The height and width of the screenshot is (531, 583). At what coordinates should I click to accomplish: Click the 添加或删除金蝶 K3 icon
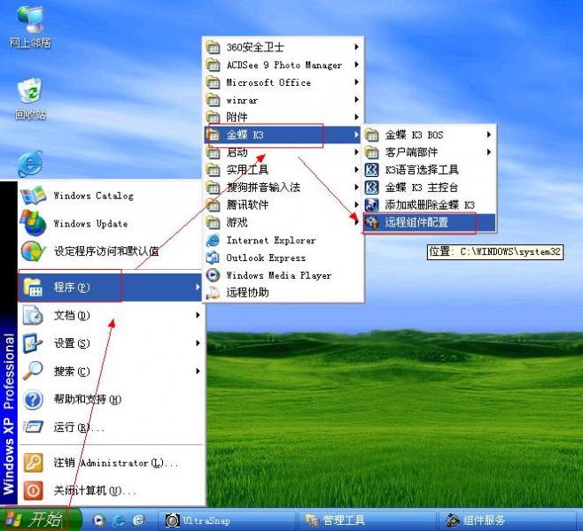371,204
